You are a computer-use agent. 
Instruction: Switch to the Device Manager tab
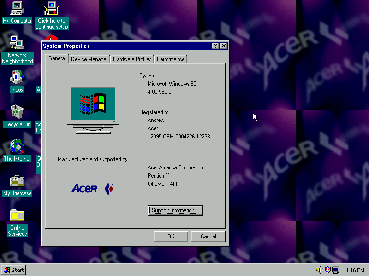pyautogui.click(x=89, y=59)
